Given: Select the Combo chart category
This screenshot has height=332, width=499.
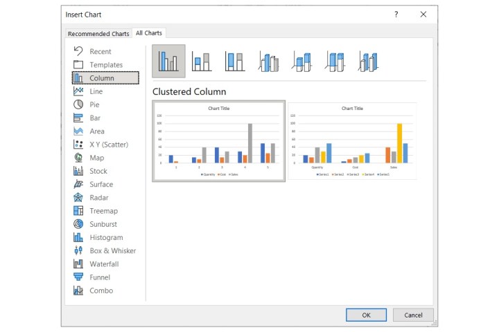Looking at the screenshot, I should pos(105,290).
